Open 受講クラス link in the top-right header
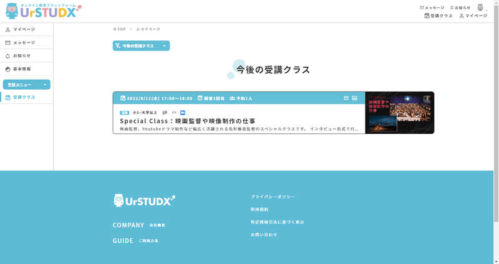The image size is (499, 264). click(438, 16)
